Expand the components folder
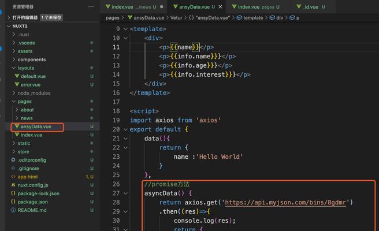Image resolution: width=379 pixels, height=231 pixels. pyautogui.click(x=14, y=59)
